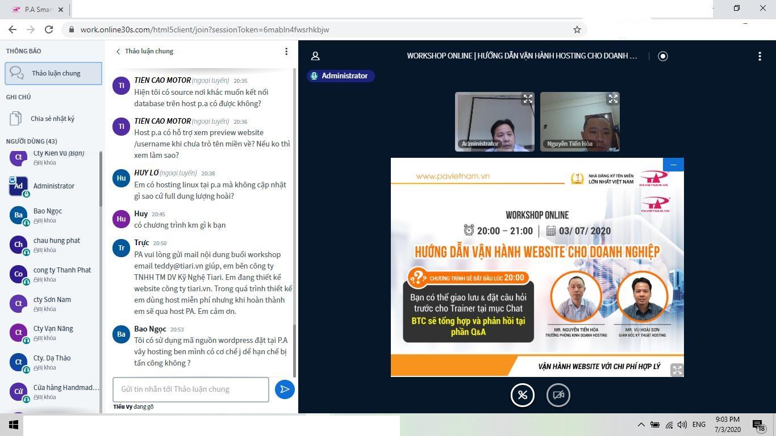The image size is (776, 436).
Task: Open the Windows Start menu
Action: tap(14, 425)
